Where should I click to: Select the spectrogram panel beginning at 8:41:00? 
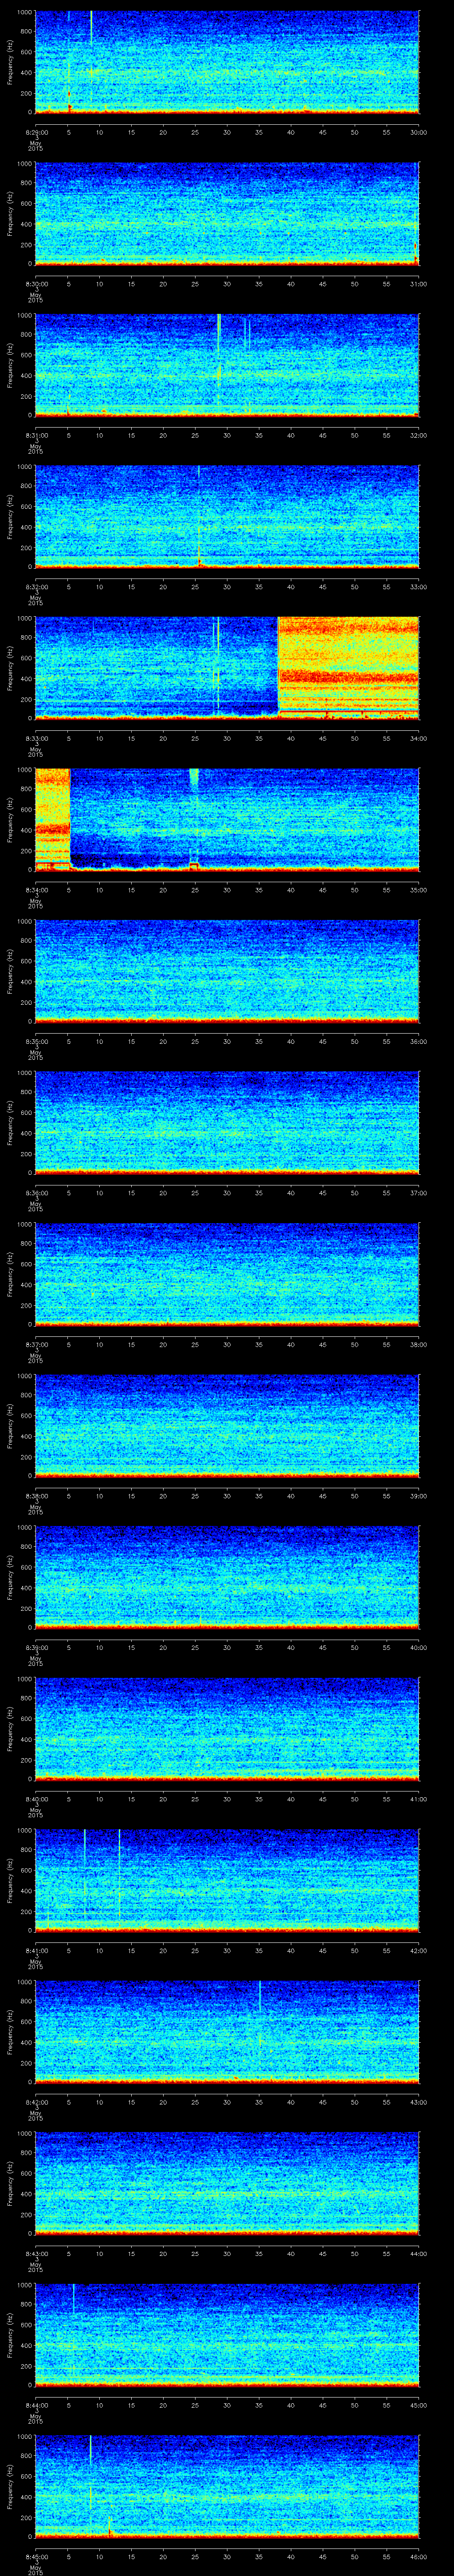(227, 1880)
